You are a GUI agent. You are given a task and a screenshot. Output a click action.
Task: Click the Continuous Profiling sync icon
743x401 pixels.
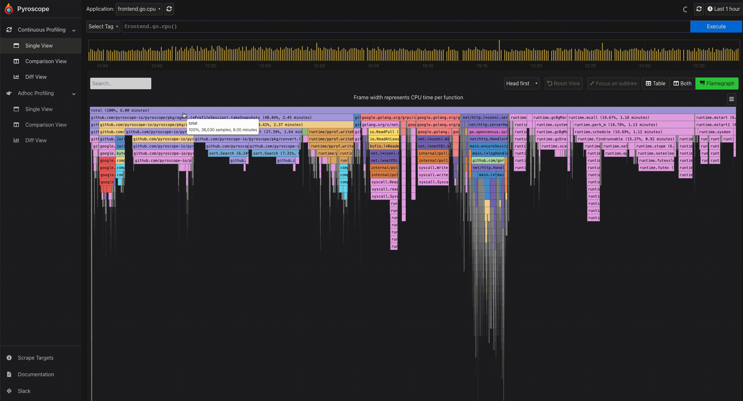9,30
